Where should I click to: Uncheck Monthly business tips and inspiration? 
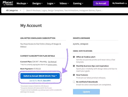click(x=74, y=66)
